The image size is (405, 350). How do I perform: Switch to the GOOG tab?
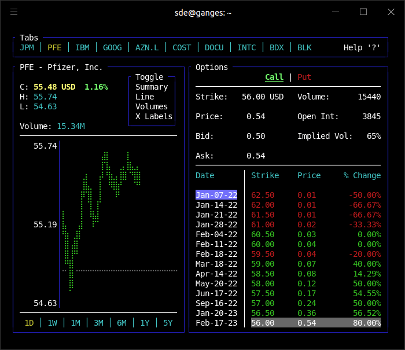[x=112, y=47]
